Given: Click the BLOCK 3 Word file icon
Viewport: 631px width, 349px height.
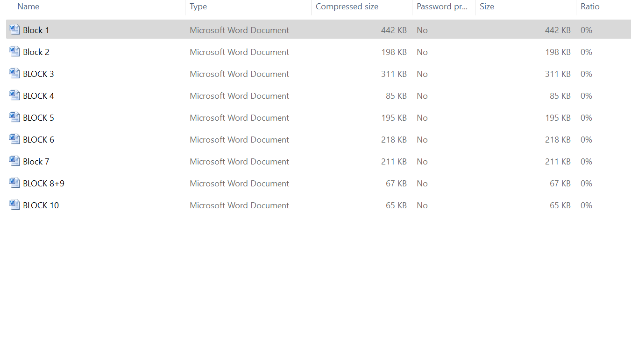Looking at the screenshot, I should click(14, 73).
